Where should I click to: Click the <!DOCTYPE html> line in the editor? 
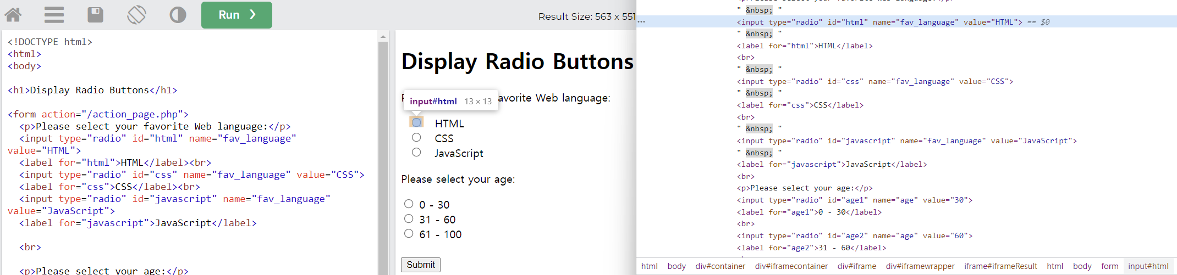click(50, 42)
